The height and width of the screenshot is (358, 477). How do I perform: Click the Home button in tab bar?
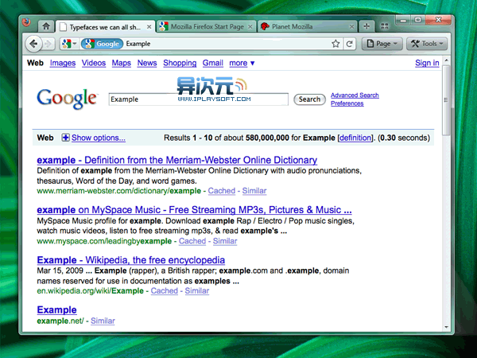(46, 26)
